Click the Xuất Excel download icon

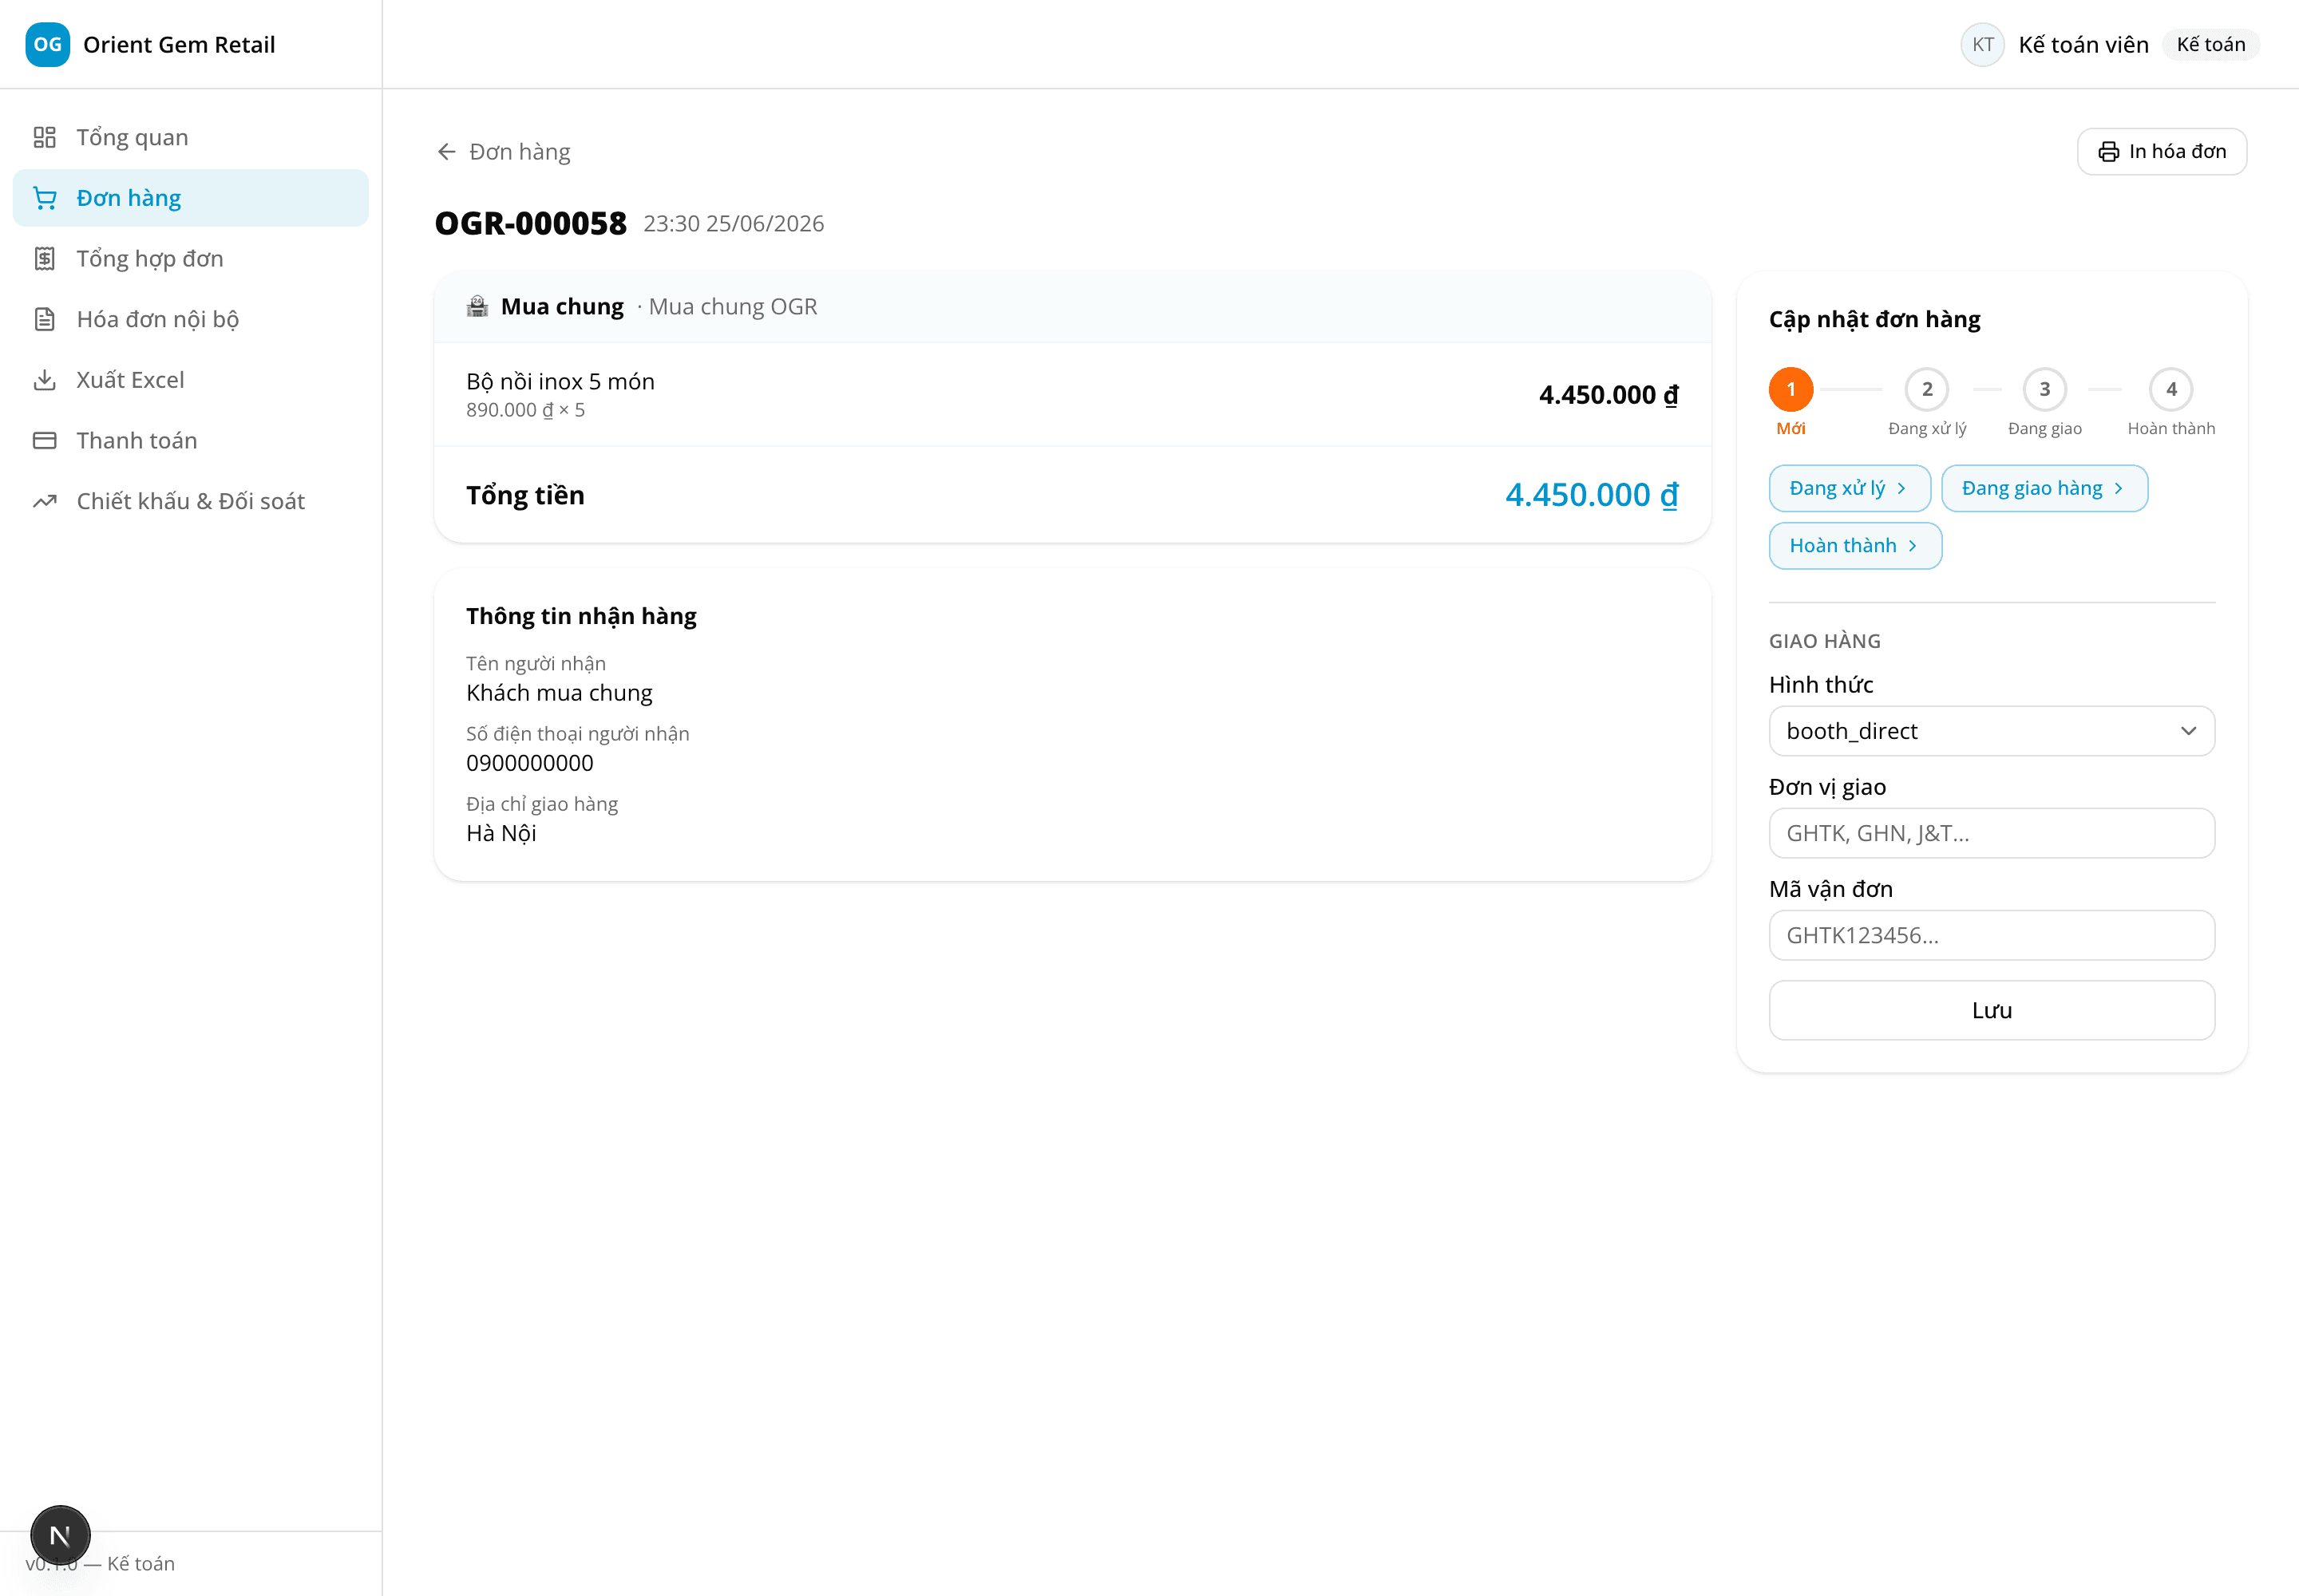point(44,380)
